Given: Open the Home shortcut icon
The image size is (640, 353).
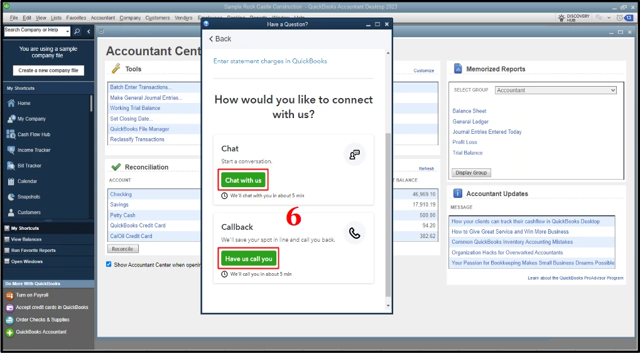Looking at the screenshot, I should 11,103.
